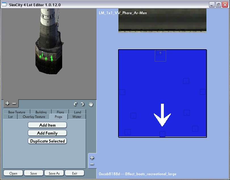The width and height of the screenshot is (230, 180).
Task: Click the Save As button
Action: pos(54,173)
